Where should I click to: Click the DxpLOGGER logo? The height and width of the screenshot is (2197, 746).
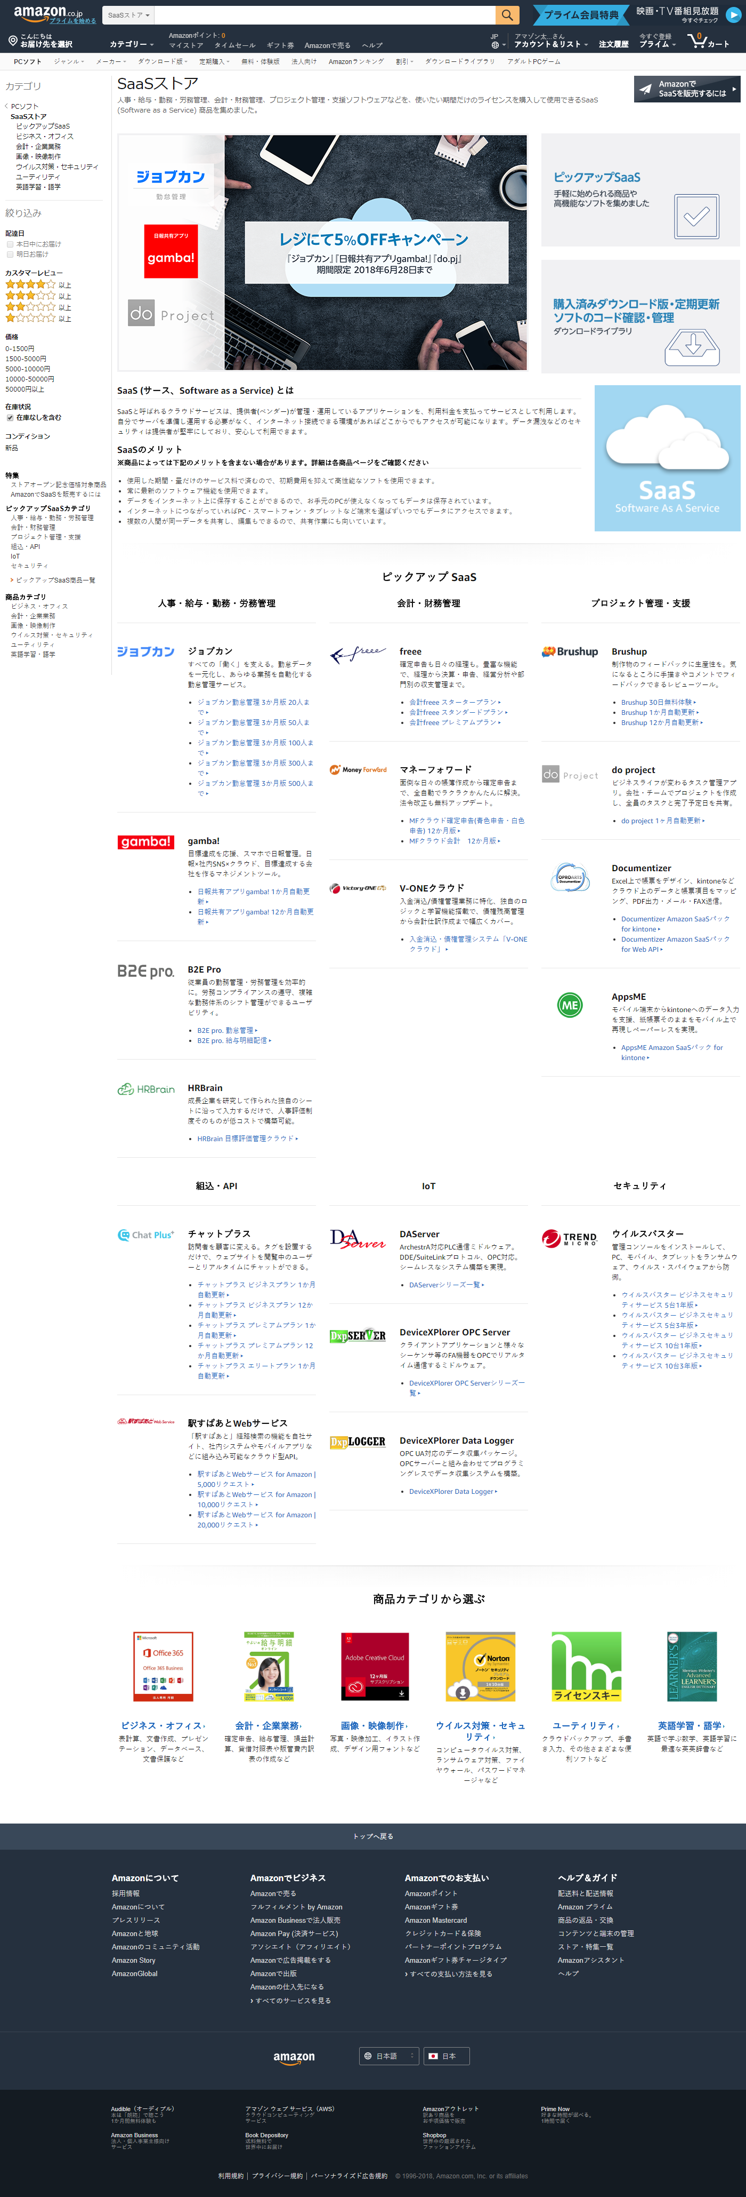pyautogui.click(x=358, y=1442)
